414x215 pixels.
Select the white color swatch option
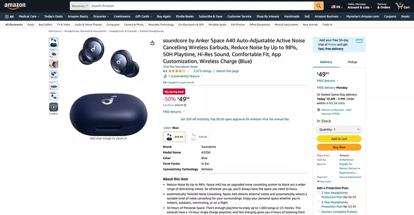199,137
